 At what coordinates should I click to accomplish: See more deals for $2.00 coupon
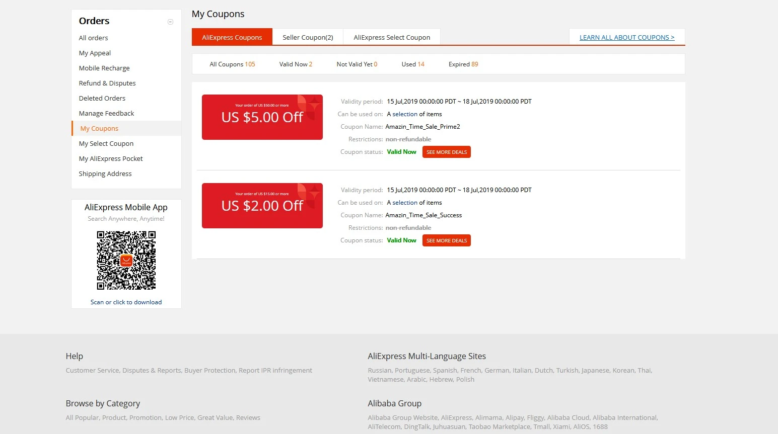click(447, 240)
